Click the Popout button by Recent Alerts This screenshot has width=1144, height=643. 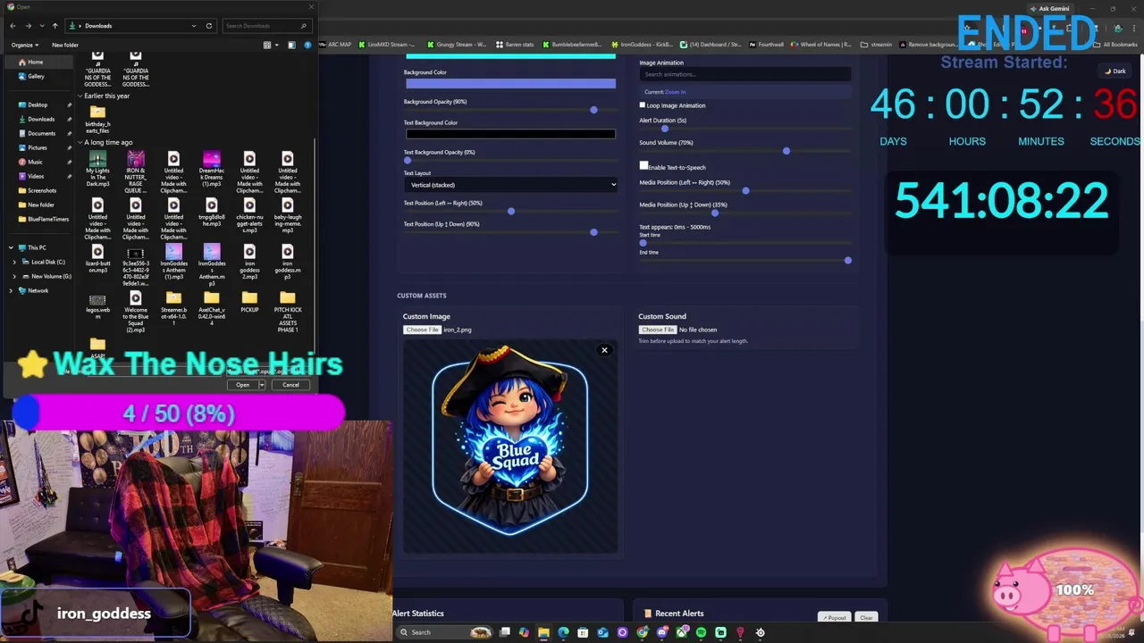pos(835,618)
